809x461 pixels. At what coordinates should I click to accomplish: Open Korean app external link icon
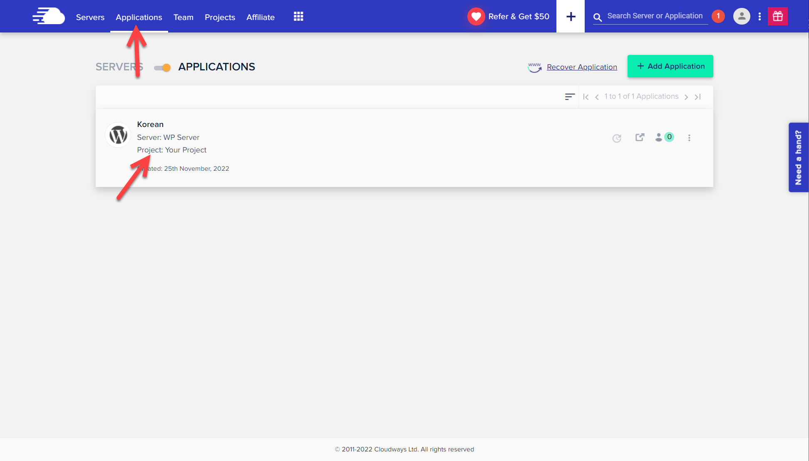tap(640, 137)
